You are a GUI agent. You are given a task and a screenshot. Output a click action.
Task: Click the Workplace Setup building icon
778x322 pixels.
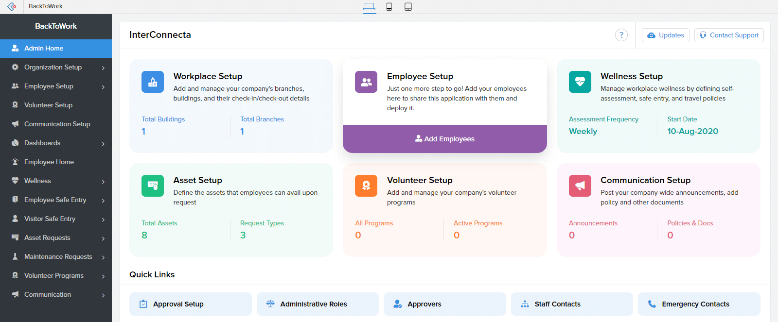[x=153, y=82]
